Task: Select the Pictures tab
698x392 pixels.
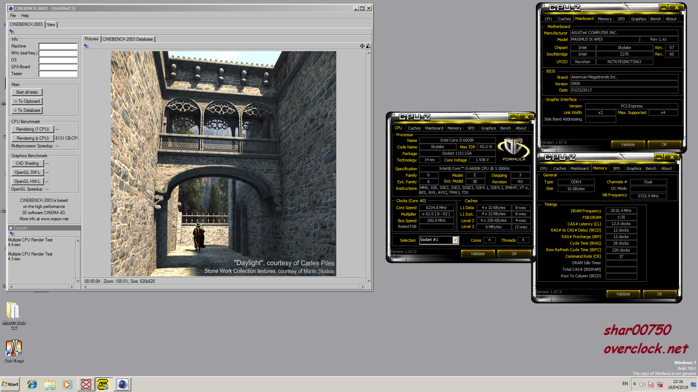Action: 92,39
